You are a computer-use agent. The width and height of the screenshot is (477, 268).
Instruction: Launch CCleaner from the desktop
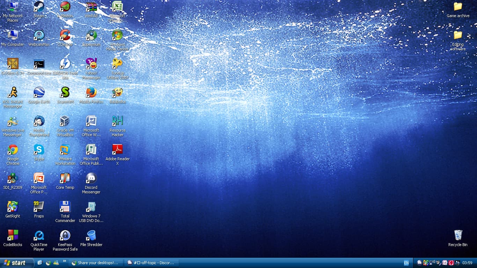point(65,35)
